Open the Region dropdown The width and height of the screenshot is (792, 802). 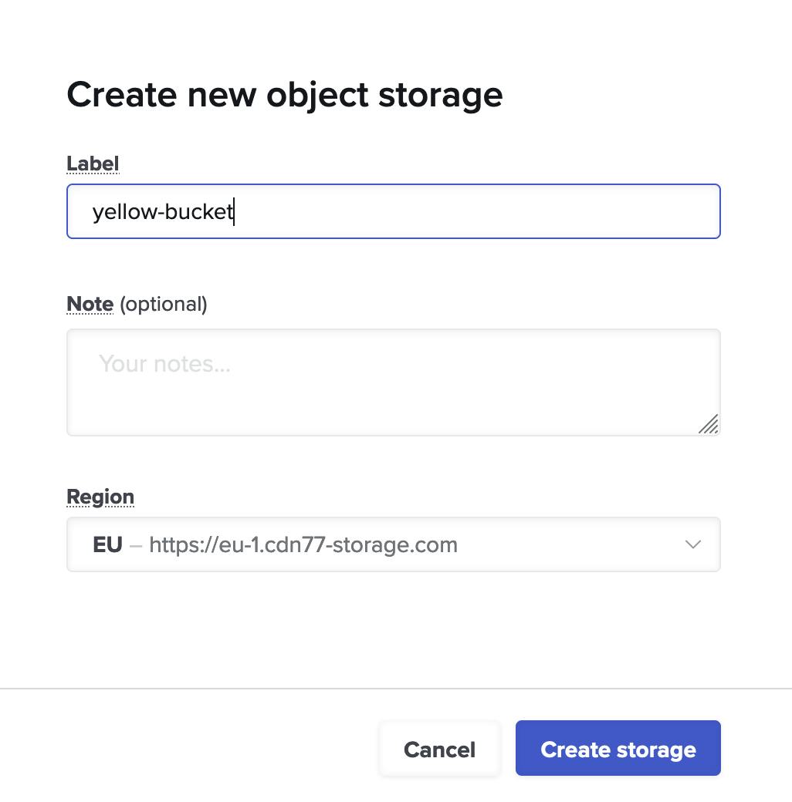point(393,544)
